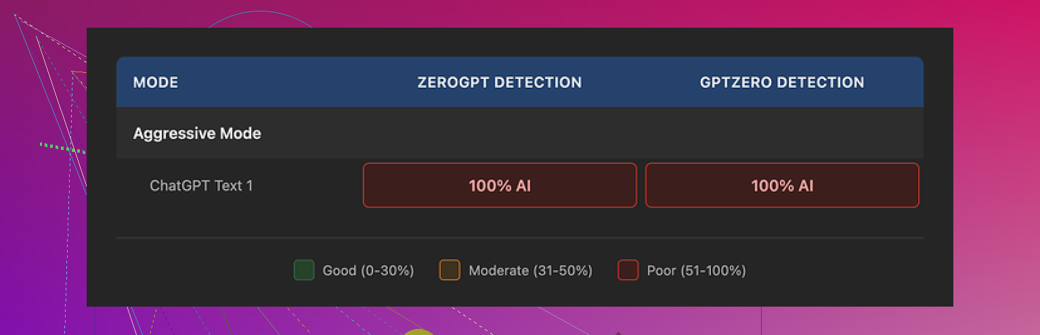Viewport: 1040px width, 335px height.
Task: Click the divider line above the legend
Action: (520, 238)
